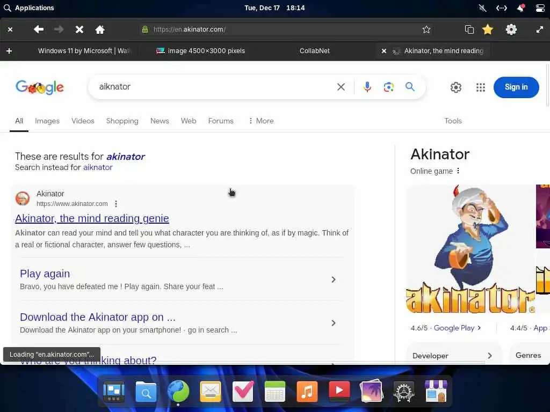The height and width of the screenshot is (412, 550).
Task: Open the Applications menu
Action: coord(29,8)
